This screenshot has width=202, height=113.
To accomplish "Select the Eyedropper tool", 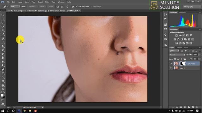I will 3,34.
